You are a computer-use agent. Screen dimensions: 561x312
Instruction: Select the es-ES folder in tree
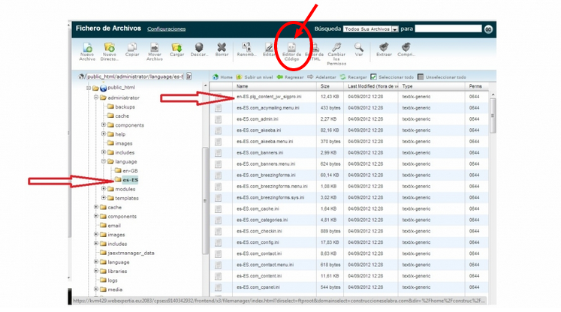tap(130, 180)
